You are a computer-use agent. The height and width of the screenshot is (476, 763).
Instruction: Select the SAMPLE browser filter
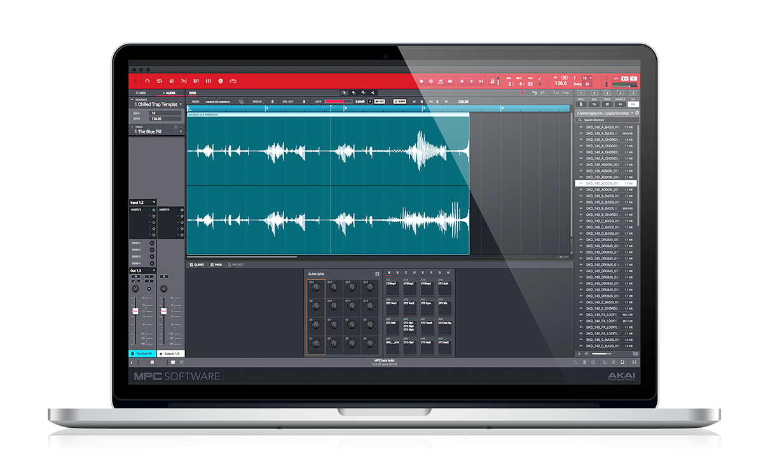[620, 104]
